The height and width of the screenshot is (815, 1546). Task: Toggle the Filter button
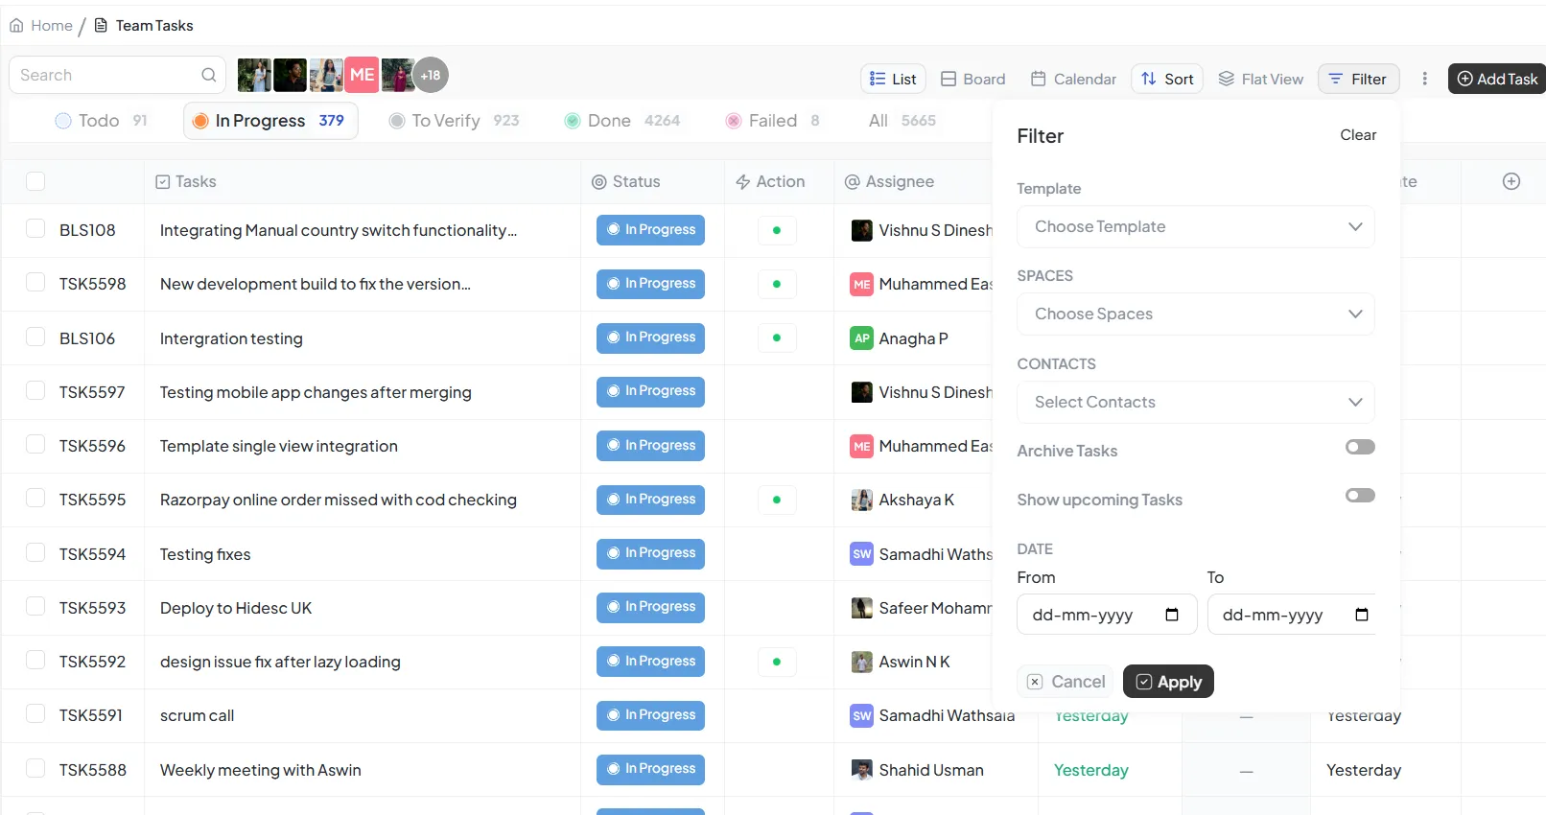[x=1358, y=79]
